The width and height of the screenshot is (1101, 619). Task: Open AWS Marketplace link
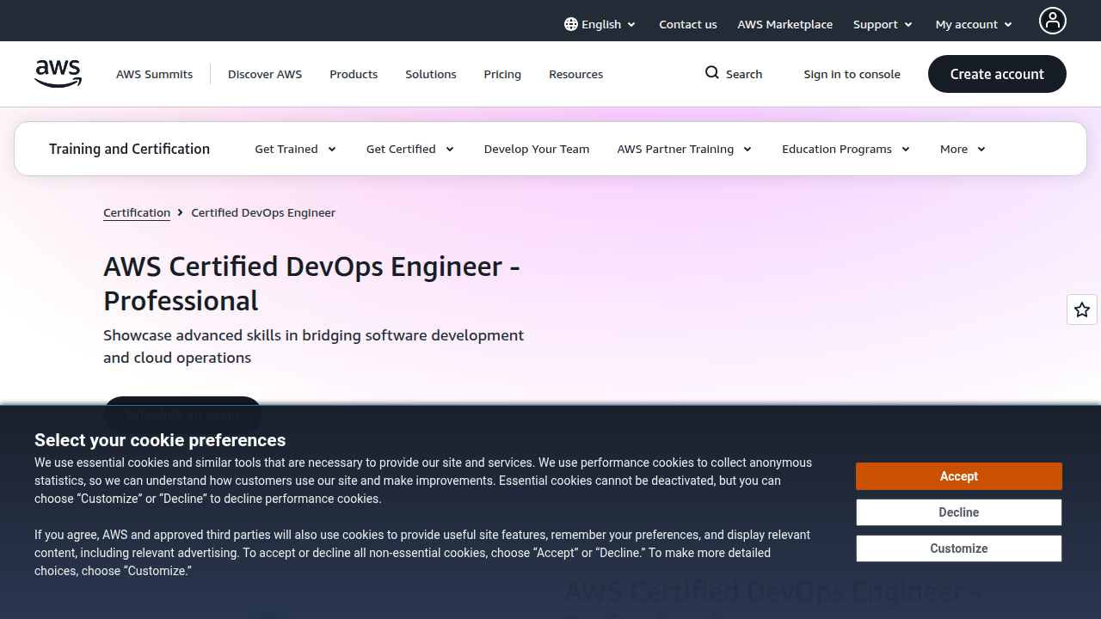tap(785, 24)
